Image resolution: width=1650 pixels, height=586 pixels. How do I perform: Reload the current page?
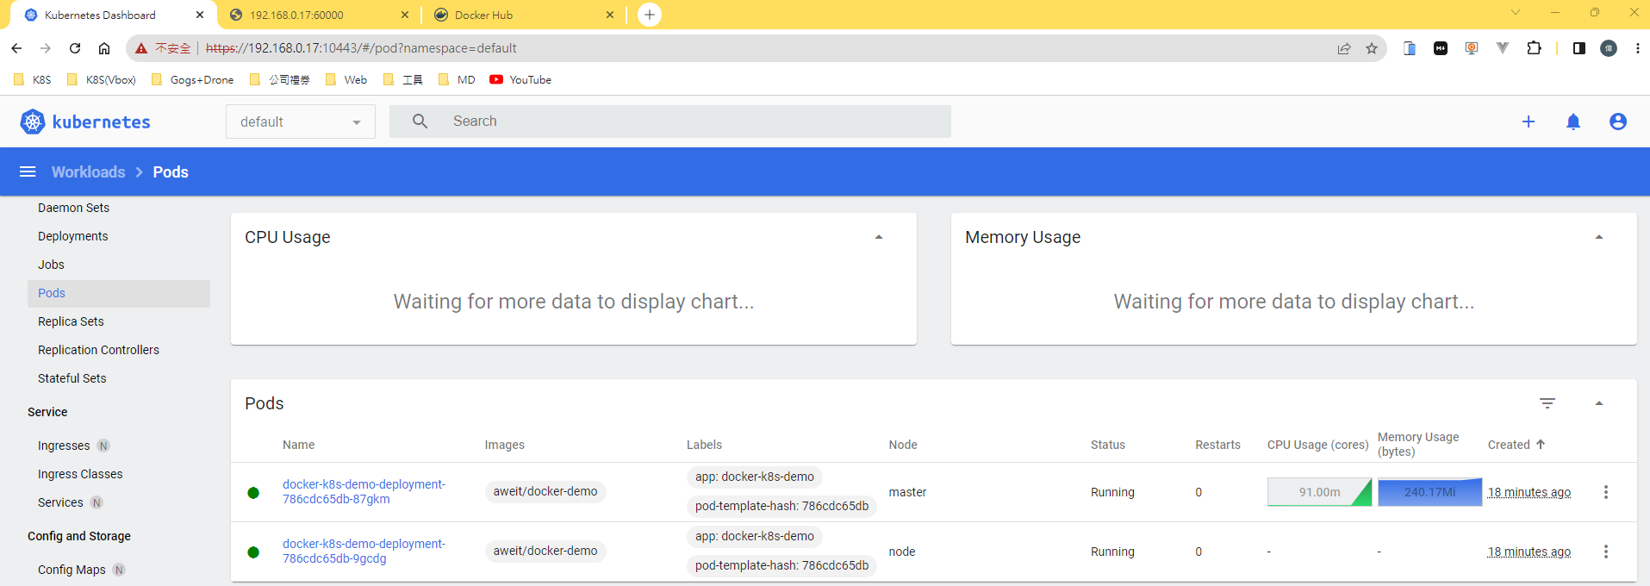pyautogui.click(x=75, y=48)
